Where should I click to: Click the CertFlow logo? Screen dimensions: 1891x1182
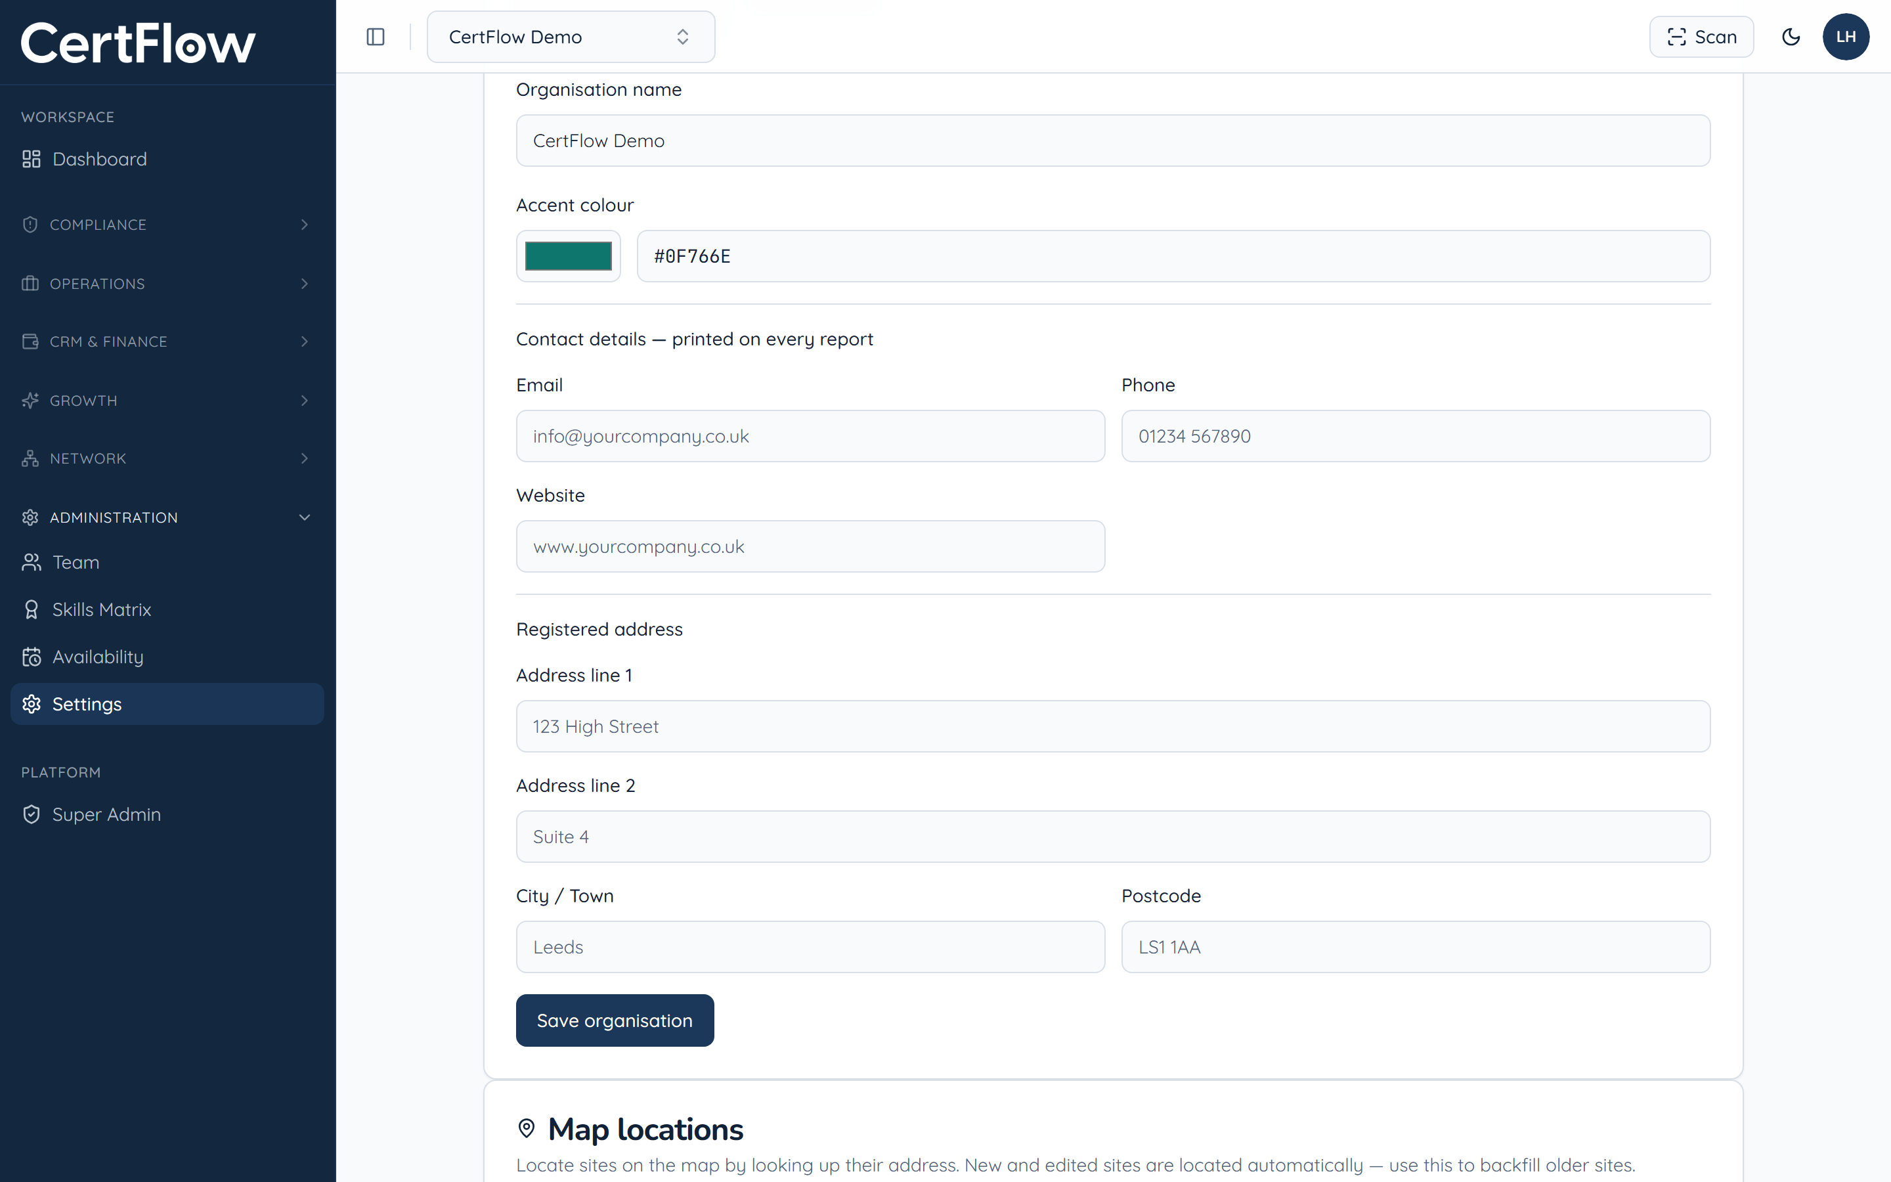tap(137, 42)
